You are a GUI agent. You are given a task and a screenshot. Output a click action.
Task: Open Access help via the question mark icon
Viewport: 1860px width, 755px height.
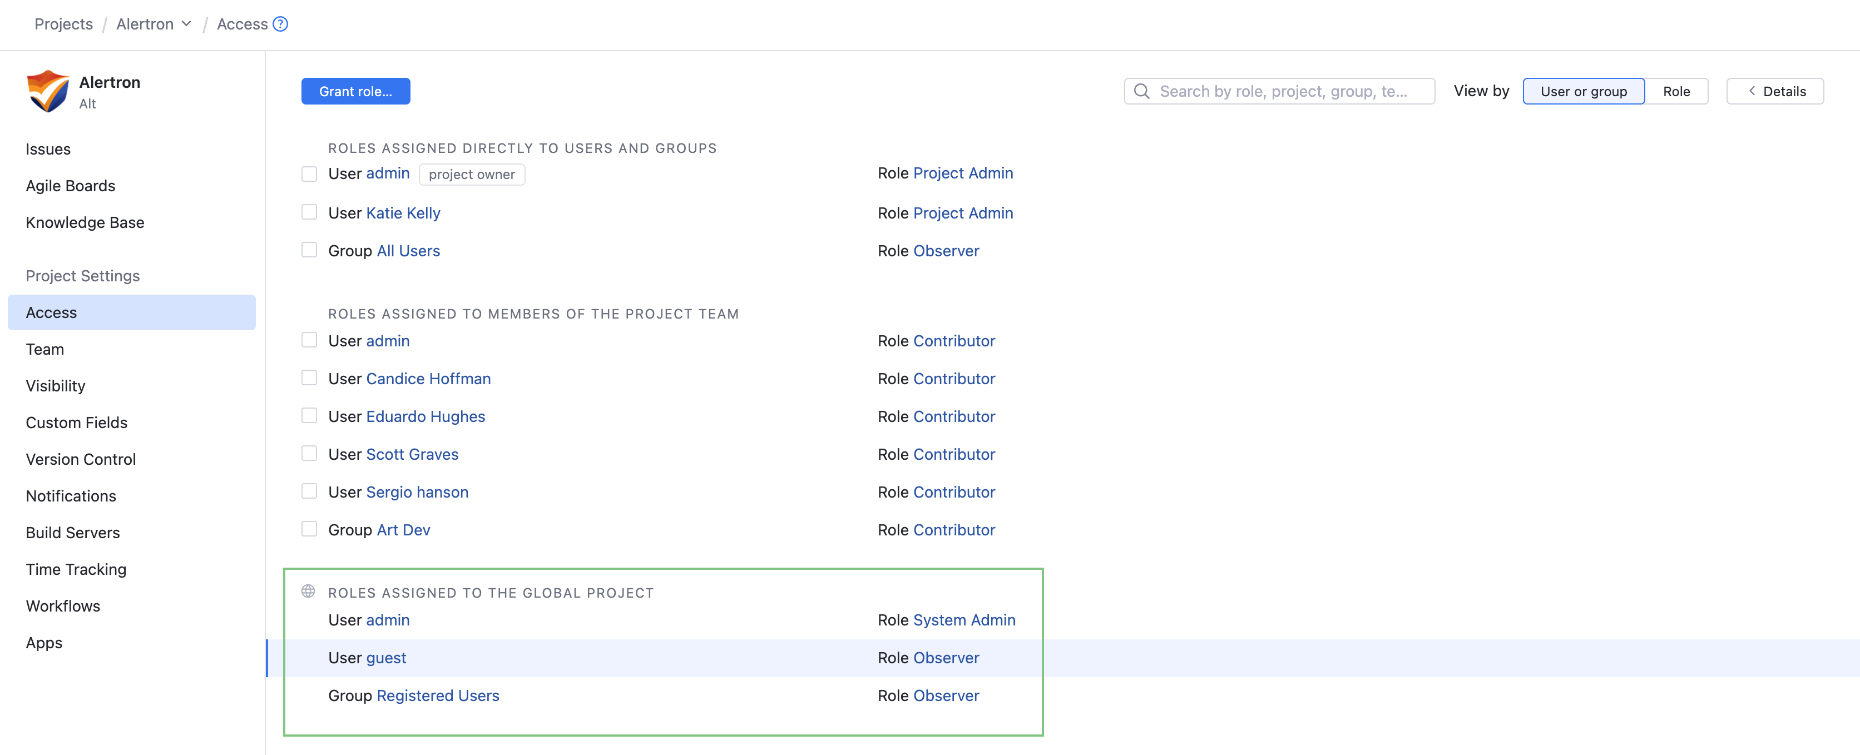(x=280, y=23)
